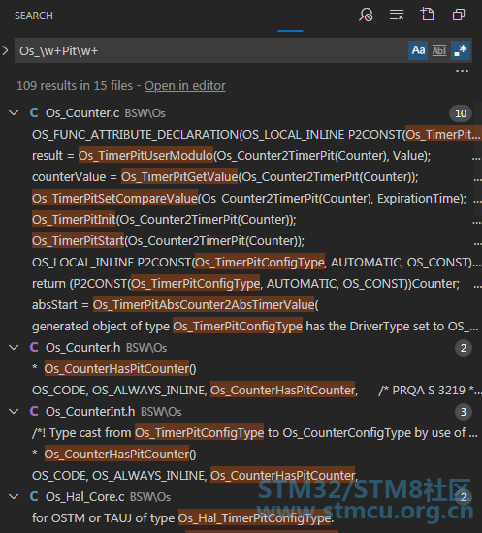Open the absStart assignment result line
The width and height of the screenshot is (482, 533).
coord(176,305)
